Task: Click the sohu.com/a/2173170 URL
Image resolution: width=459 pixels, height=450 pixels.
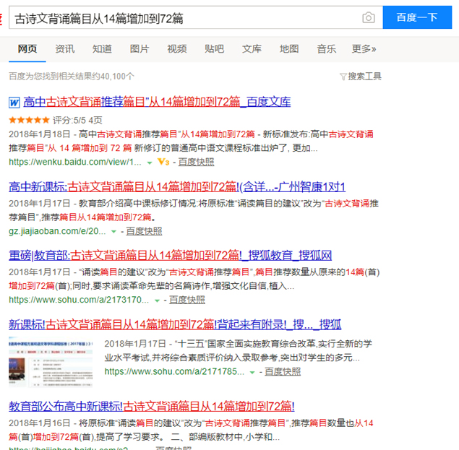Action: [79, 300]
